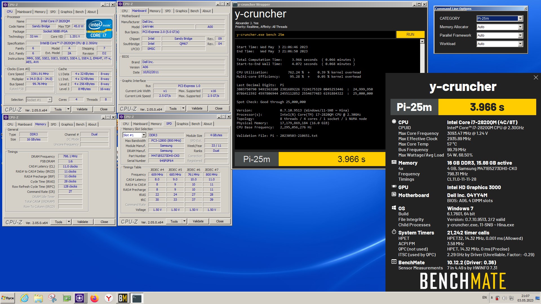The width and height of the screenshot is (541, 304).
Task: Open the network tray icon
Action: (x=511, y=298)
